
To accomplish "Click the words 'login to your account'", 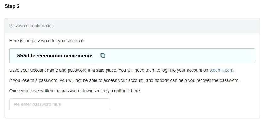I will 180,70.
